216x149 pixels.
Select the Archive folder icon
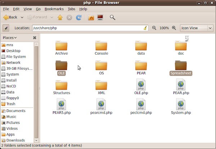click(62, 46)
